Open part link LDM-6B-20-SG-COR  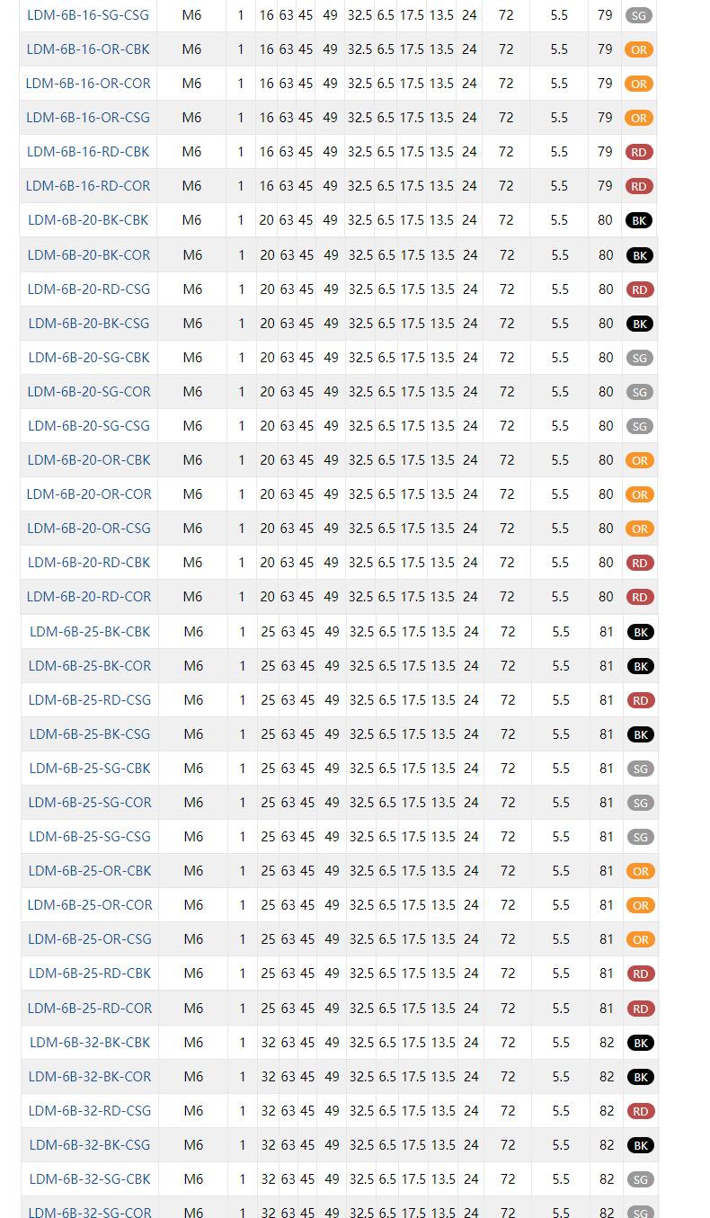(x=89, y=392)
